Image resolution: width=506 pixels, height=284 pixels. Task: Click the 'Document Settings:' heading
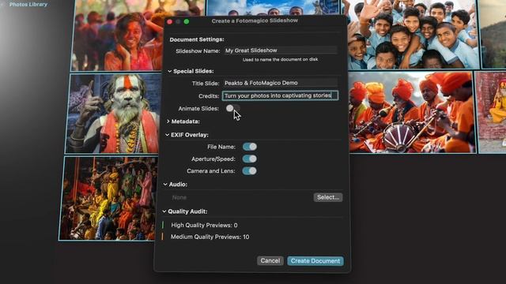[197, 39]
